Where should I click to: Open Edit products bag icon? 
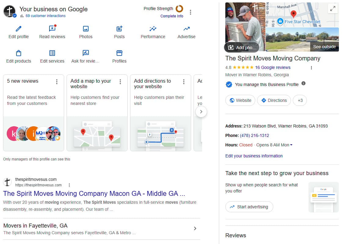pyautogui.click(x=19, y=53)
